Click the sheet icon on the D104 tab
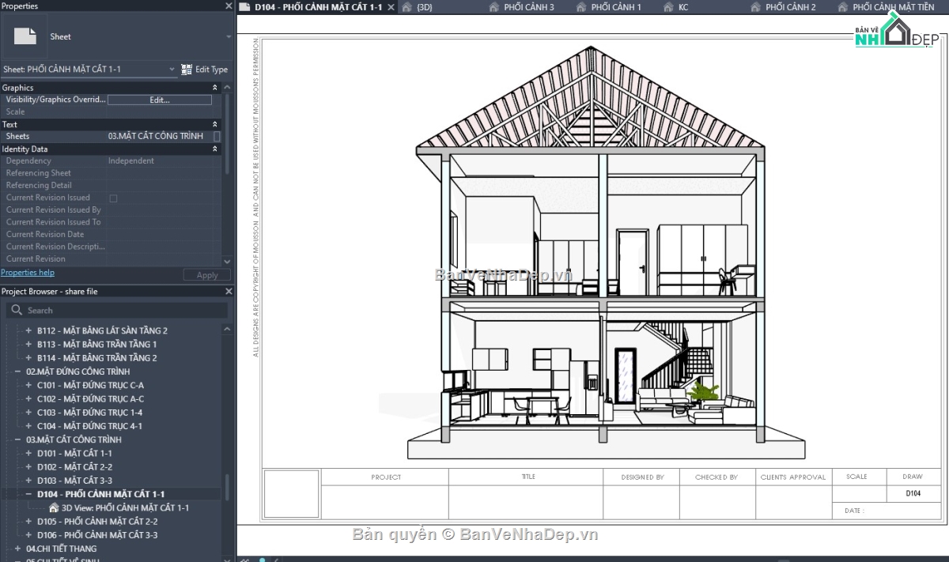 [245, 7]
